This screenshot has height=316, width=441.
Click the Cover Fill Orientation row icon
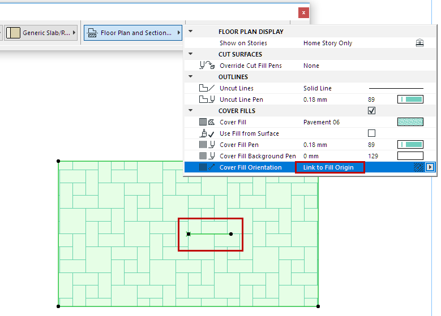tap(207, 167)
